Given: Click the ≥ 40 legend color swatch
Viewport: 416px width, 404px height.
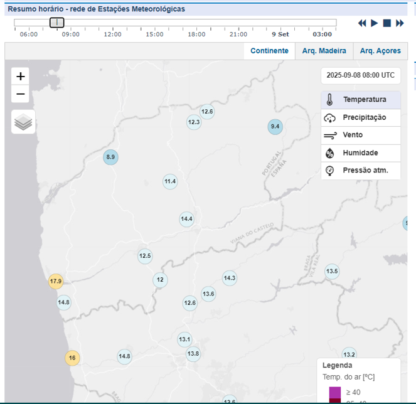Looking at the screenshot, I should tap(335, 392).
